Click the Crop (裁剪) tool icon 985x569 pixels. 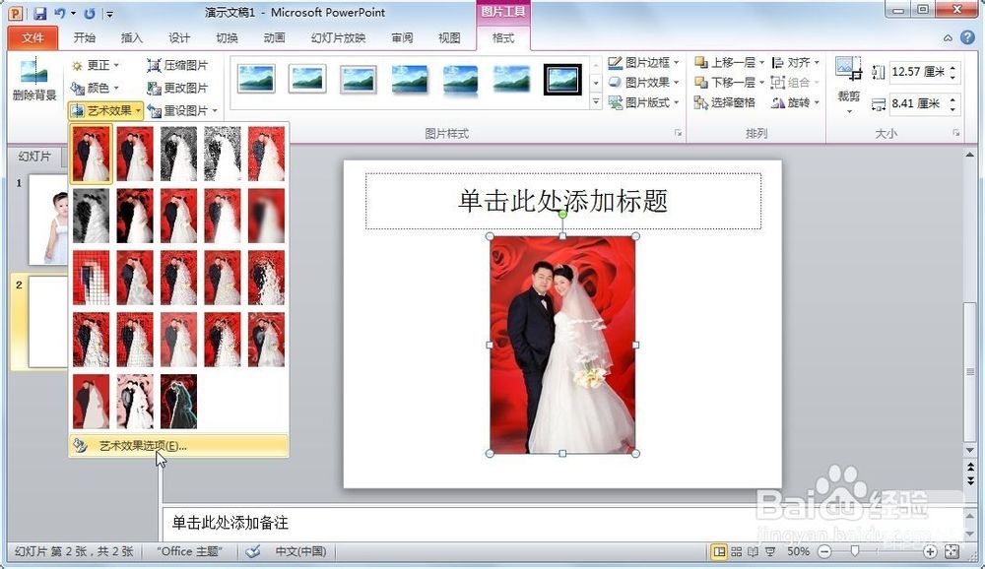click(847, 70)
